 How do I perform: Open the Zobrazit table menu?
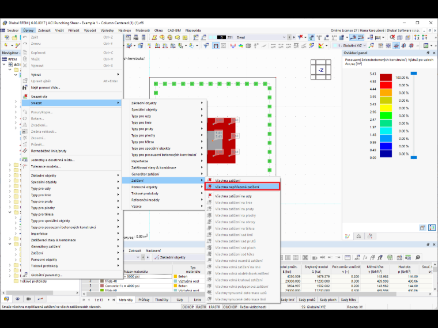pos(135,250)
